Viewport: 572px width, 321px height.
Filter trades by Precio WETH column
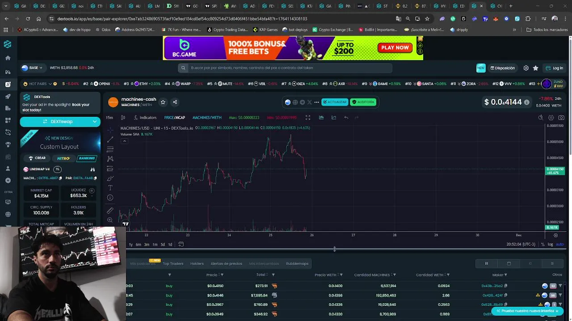[341, 275]
